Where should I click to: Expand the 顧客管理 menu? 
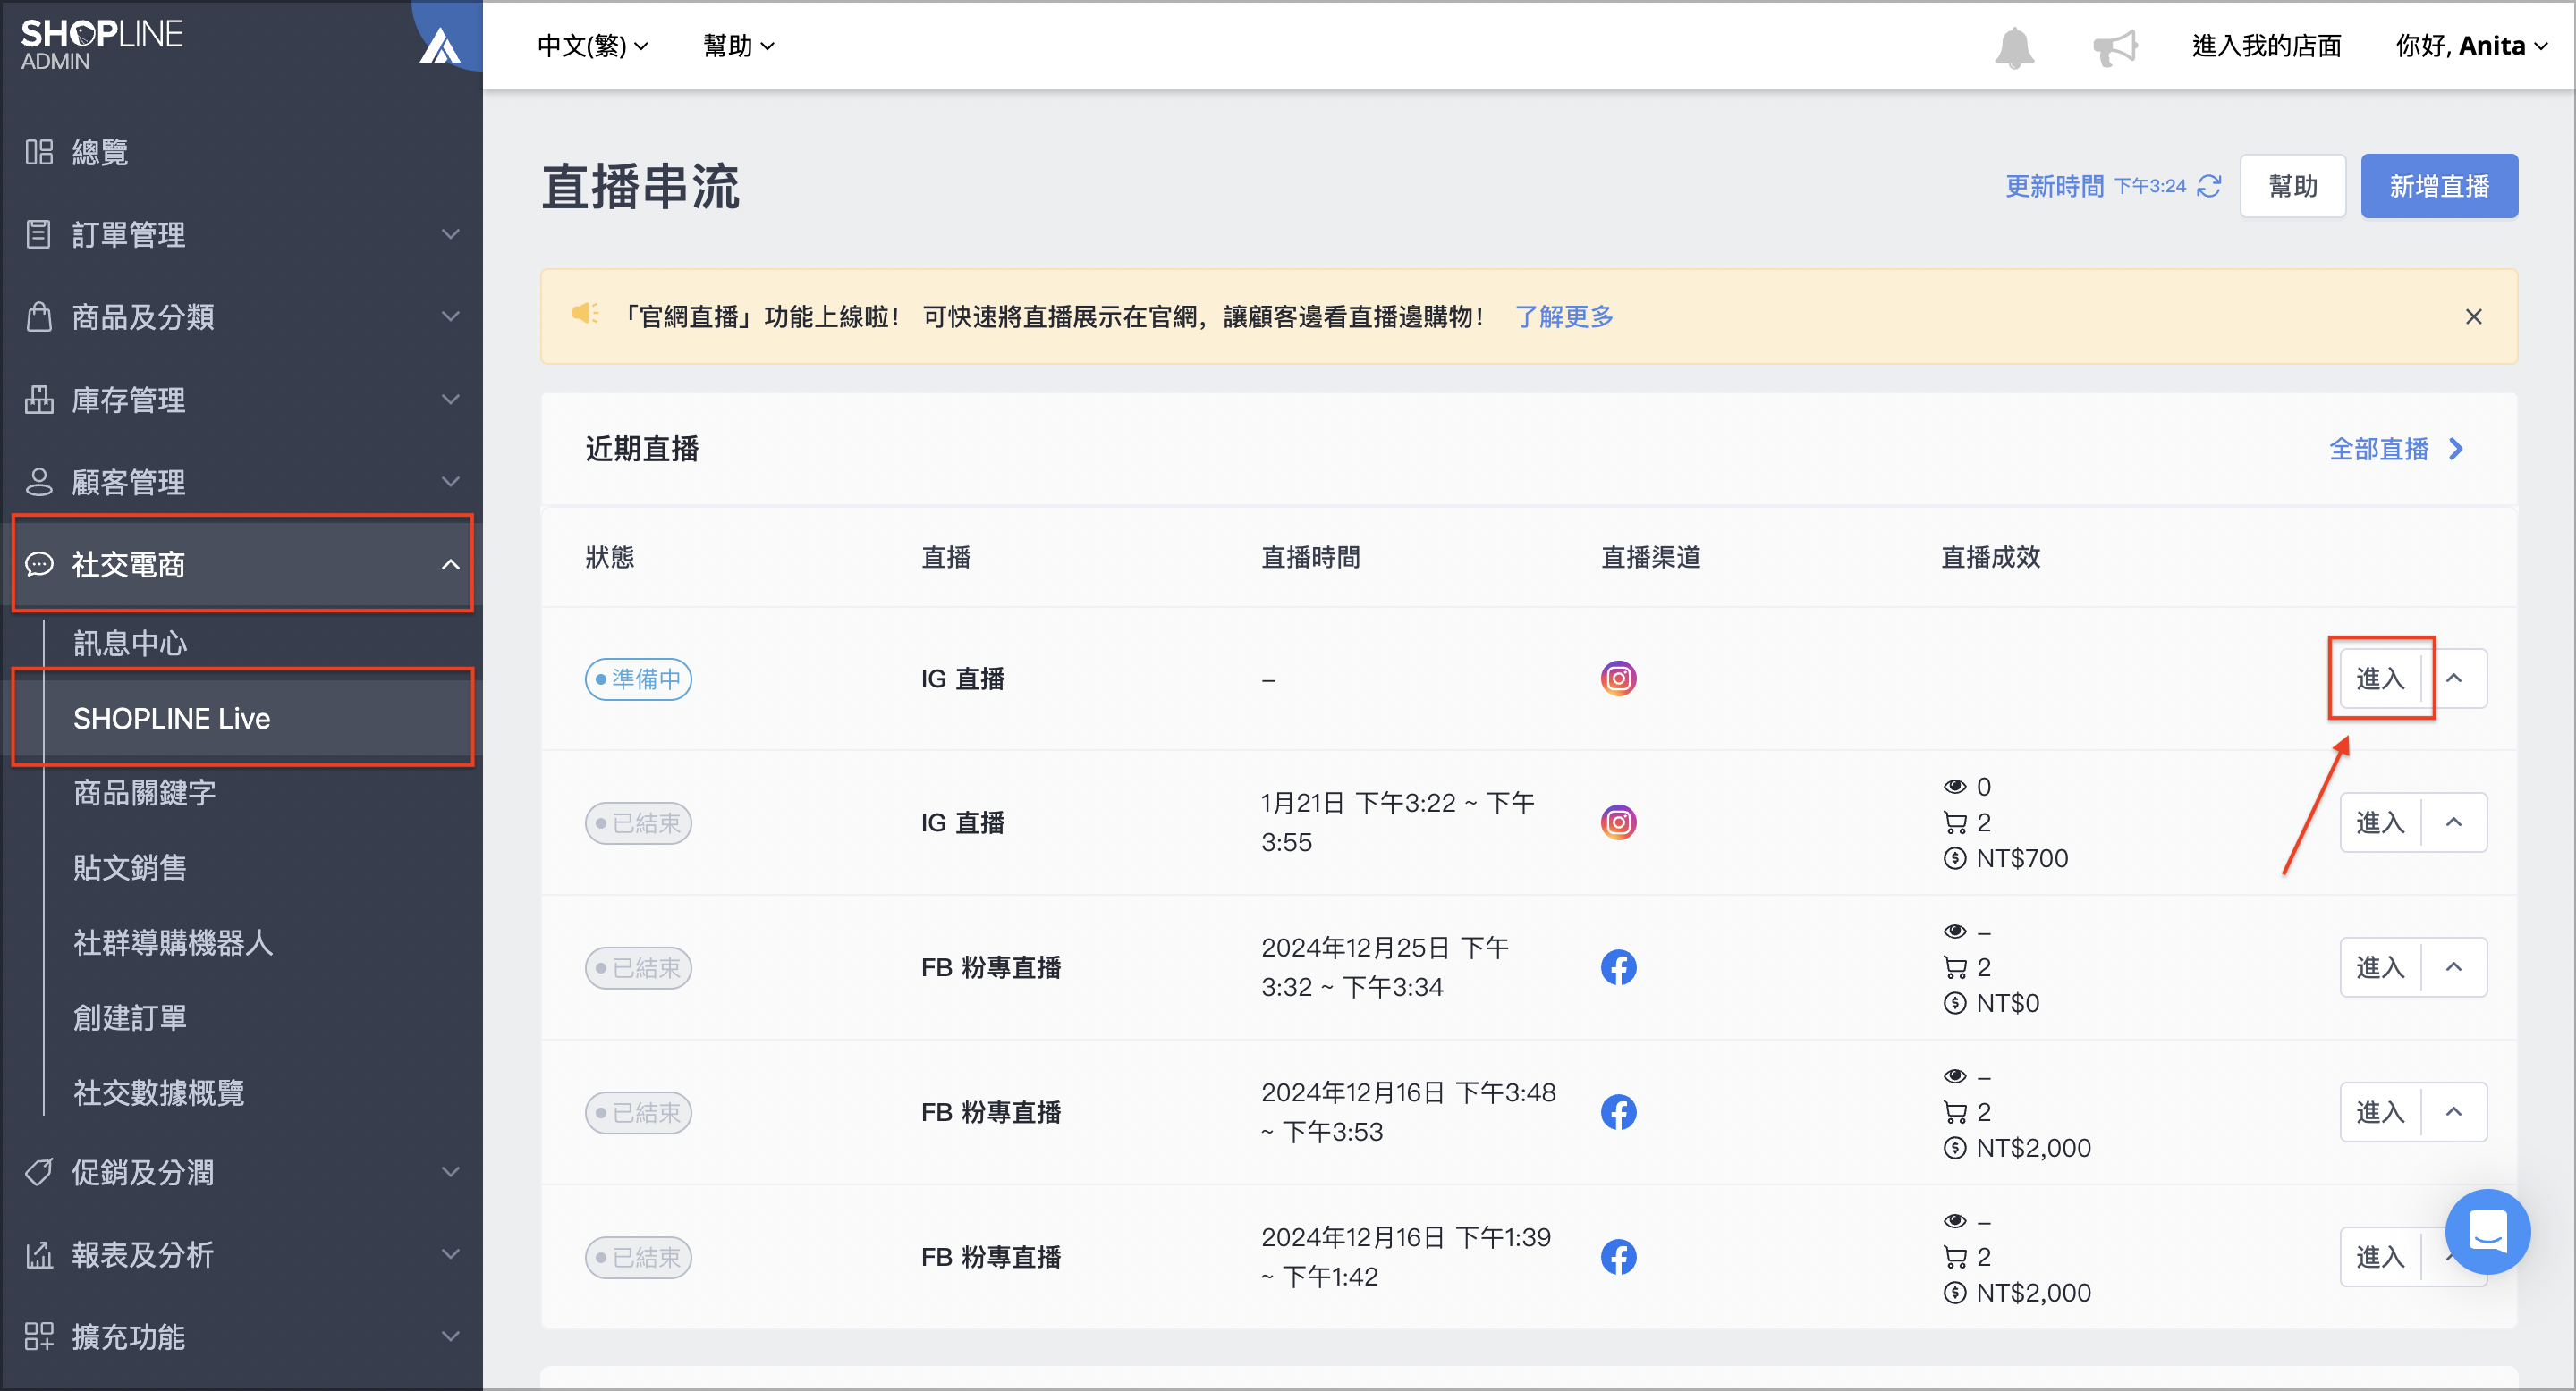coord(451,482)
